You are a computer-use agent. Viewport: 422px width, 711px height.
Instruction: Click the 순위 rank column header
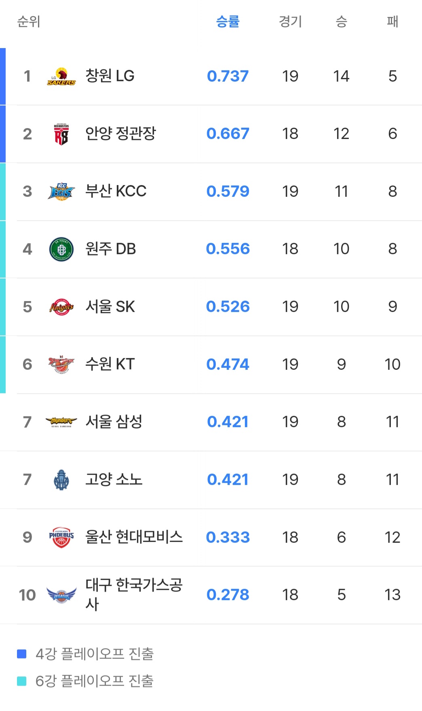(29, 21)
